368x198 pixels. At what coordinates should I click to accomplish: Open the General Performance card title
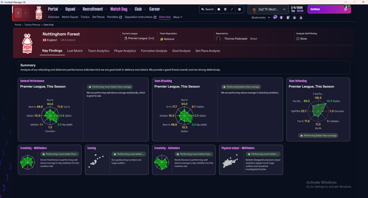click(32, 81)
